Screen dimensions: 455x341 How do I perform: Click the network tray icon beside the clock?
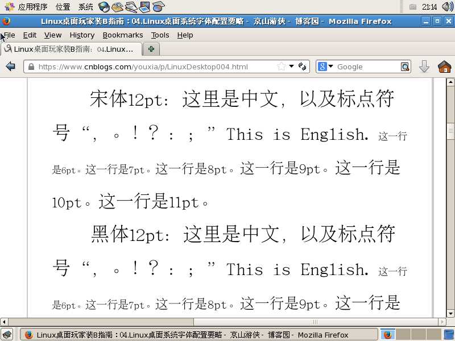pos(413,7)
